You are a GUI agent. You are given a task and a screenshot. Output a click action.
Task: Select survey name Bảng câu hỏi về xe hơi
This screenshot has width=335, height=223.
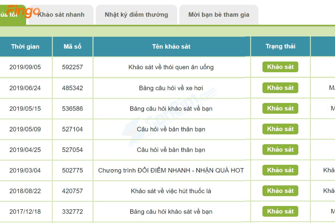(x=171, y=88)
